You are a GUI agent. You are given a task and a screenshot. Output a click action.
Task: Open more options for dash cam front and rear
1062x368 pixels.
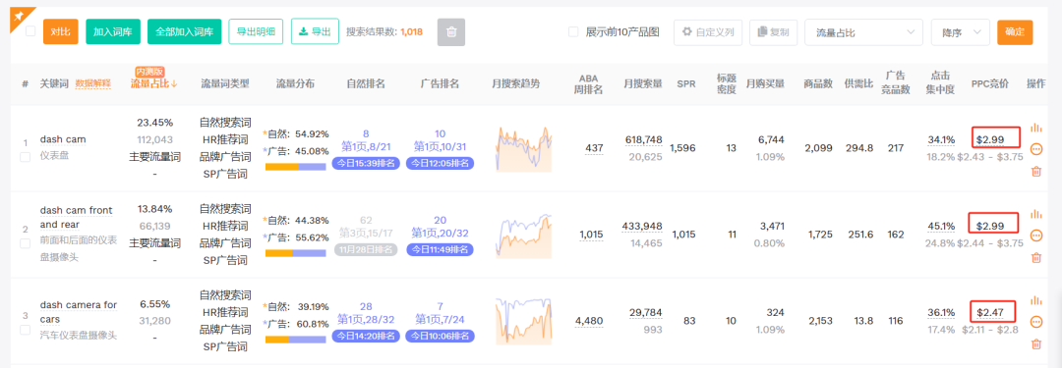click(1035, 236)
